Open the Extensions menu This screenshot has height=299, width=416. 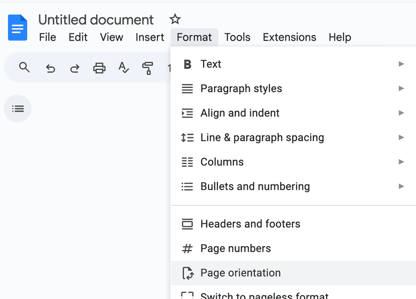289,37
